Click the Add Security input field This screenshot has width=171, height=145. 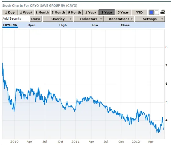coord(16,19)
